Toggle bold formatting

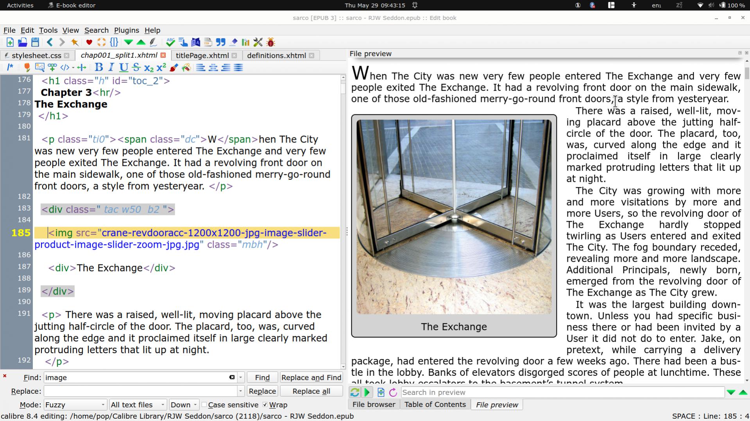tap(99, 68)
